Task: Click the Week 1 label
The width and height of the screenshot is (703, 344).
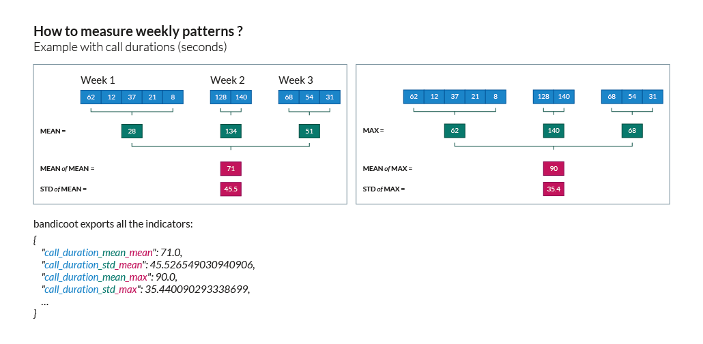Action: [x=98, y=80]
